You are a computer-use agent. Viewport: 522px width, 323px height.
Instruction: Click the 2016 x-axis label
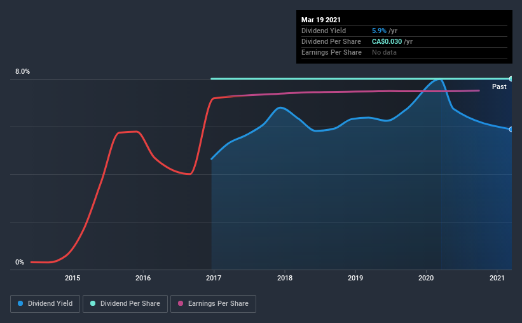point(143,278)
